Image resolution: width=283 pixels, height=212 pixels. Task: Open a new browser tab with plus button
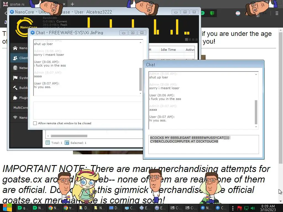click(x=72, y=4)
